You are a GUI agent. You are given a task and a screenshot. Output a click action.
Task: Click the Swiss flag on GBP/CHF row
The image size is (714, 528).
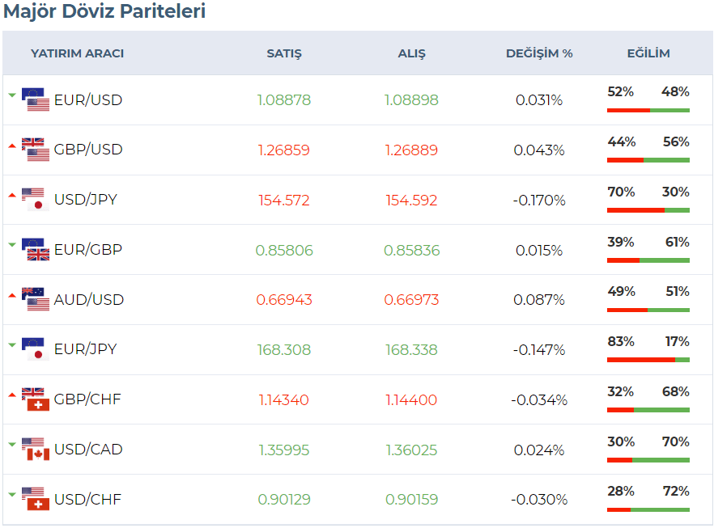click(x=36, y=404)
